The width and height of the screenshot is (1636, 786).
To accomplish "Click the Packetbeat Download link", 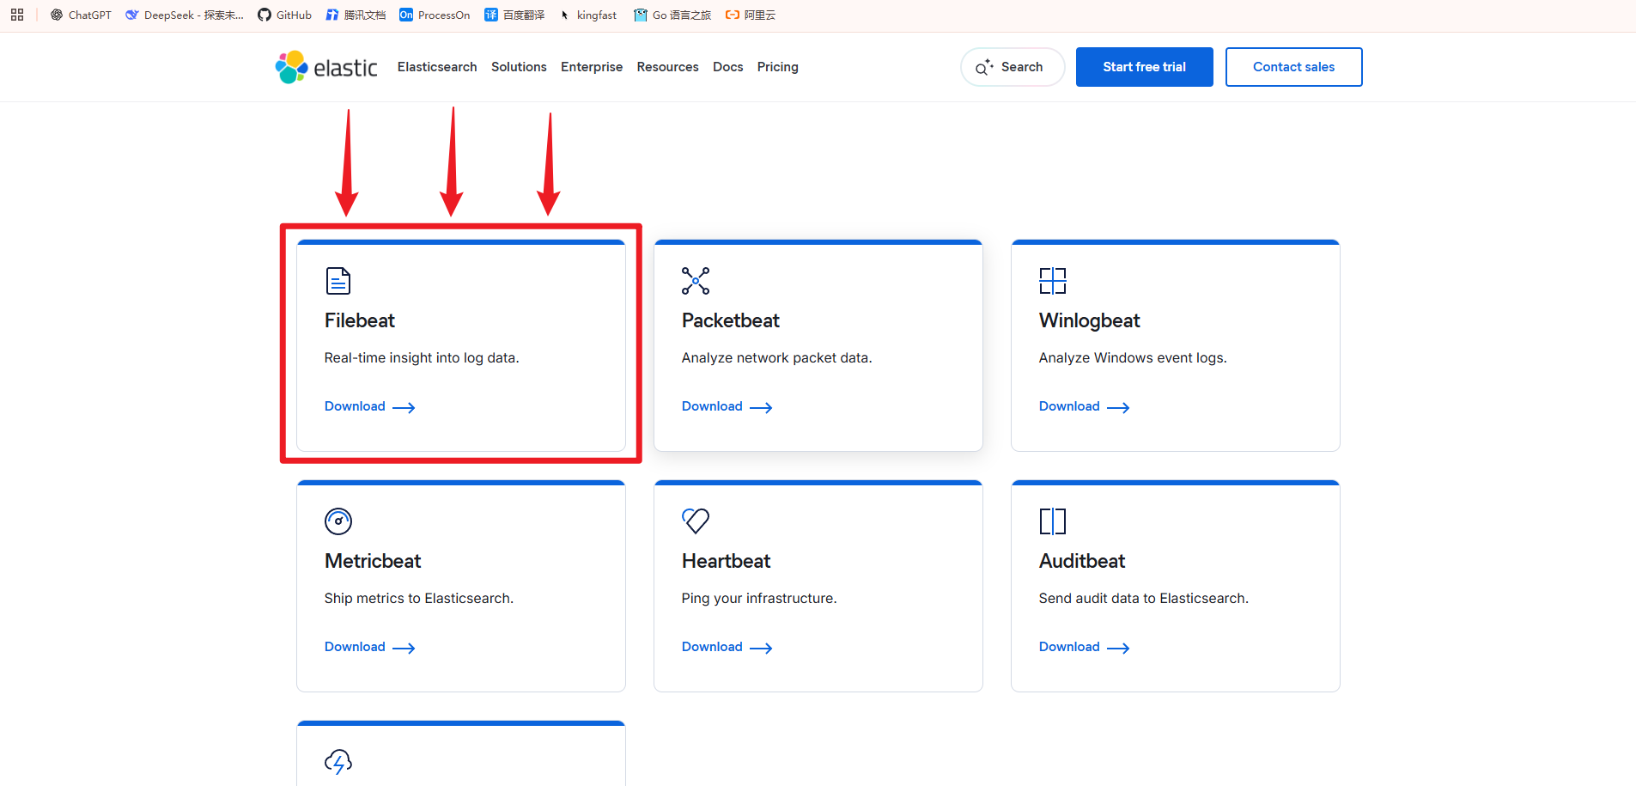I will [727, 406].
